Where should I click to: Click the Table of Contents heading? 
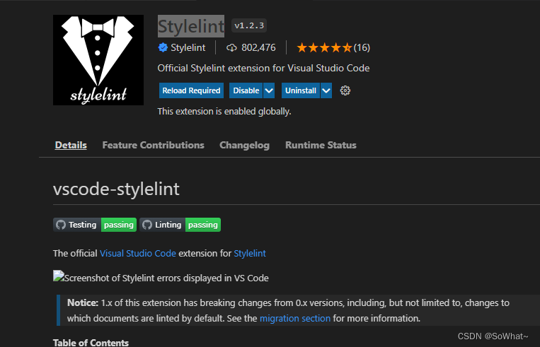click(91, 343)
